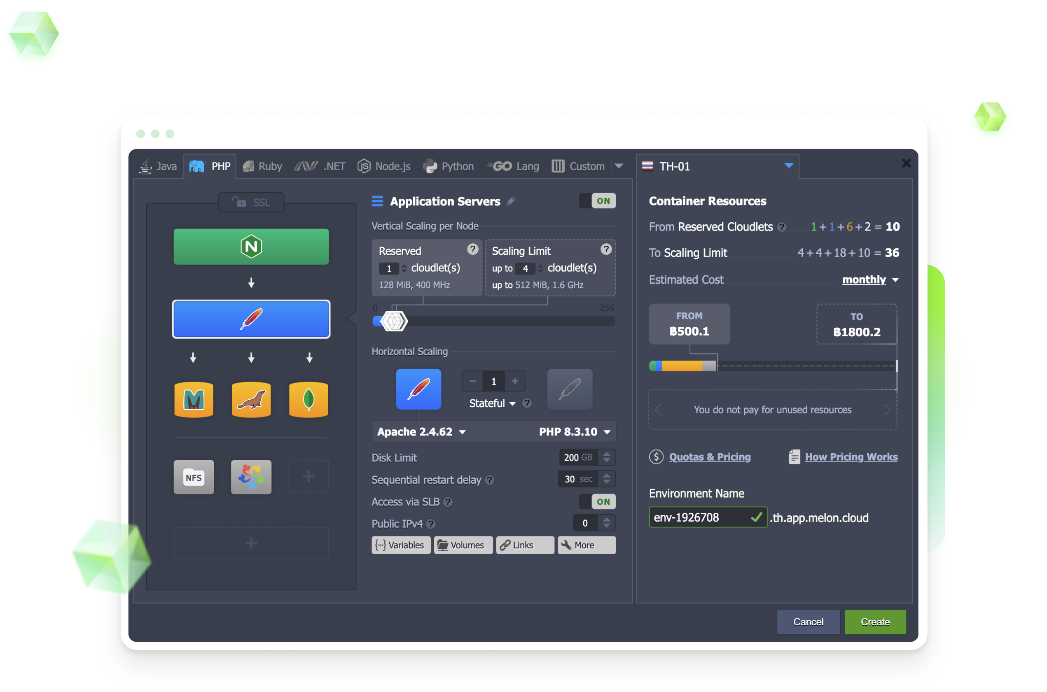This screenshot has width=1047, height=692.
Task: Open the More options wrench menu
Action: [x=586, y=545]
